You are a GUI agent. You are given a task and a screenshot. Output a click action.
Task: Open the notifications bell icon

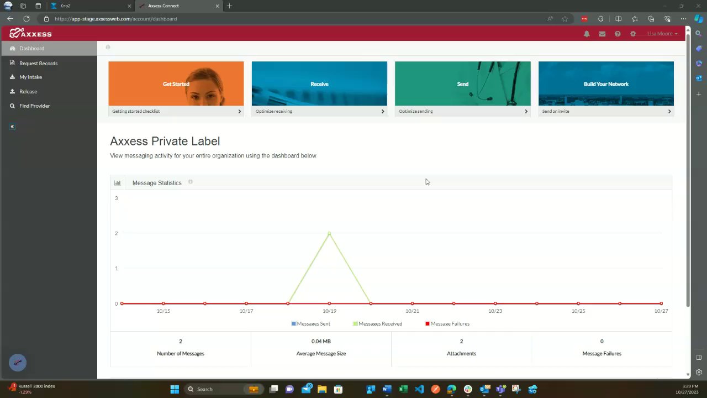coord(587,34)
